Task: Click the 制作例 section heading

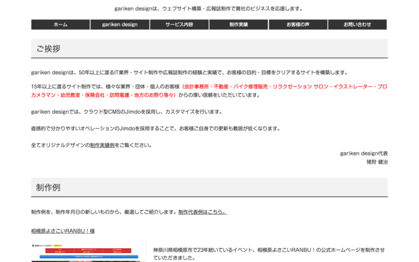Action: coord(209,187)
